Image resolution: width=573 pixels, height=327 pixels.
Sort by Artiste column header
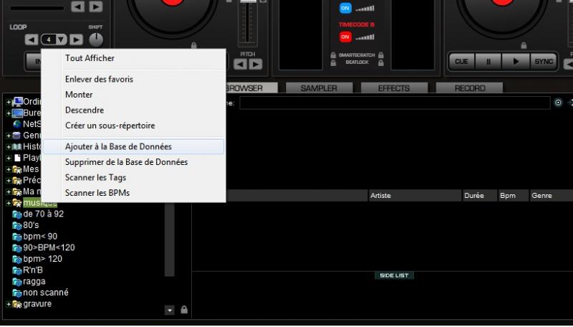[415, 196]
